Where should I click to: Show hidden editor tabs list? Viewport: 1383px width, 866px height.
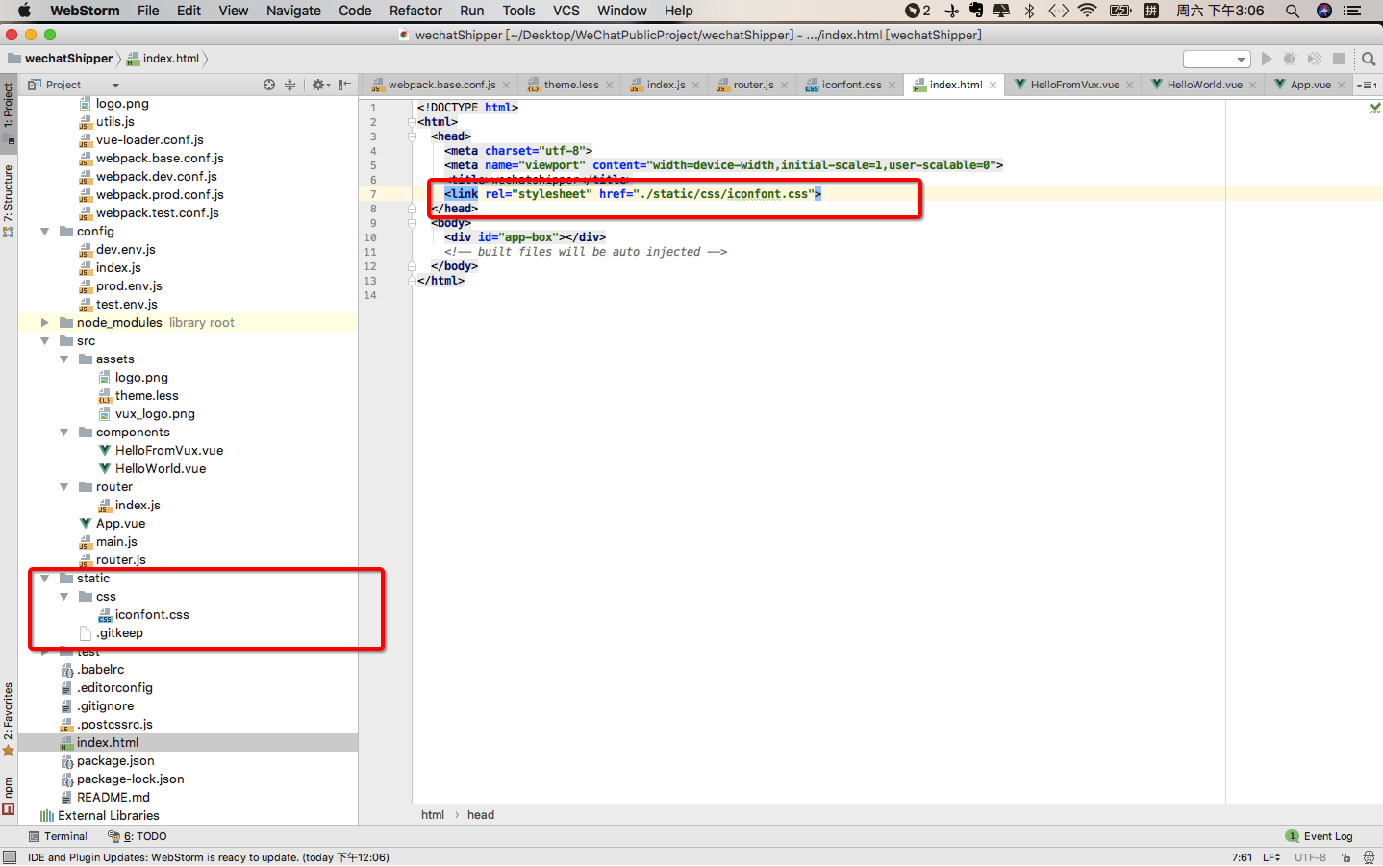tap(1367, 85)
